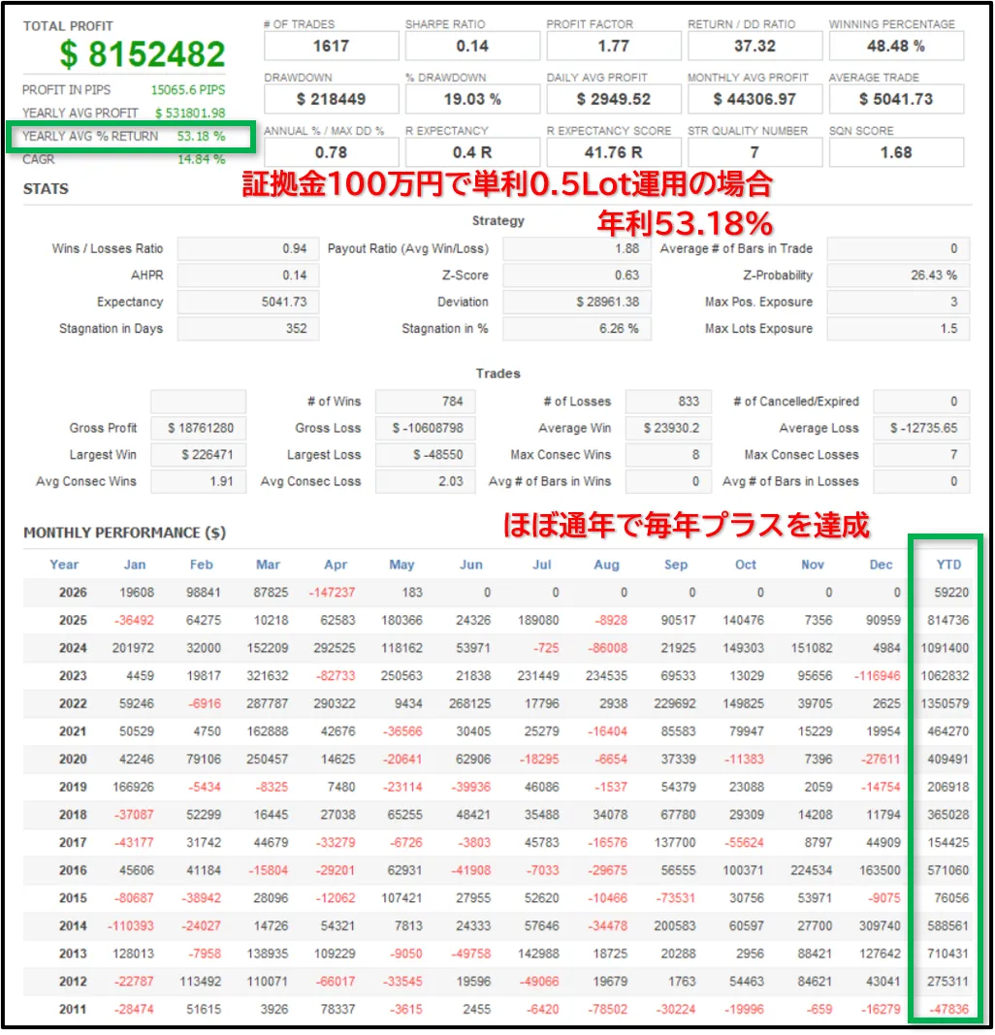
Task: Select the Deviation value $ 28961.38
Action: 577,302
